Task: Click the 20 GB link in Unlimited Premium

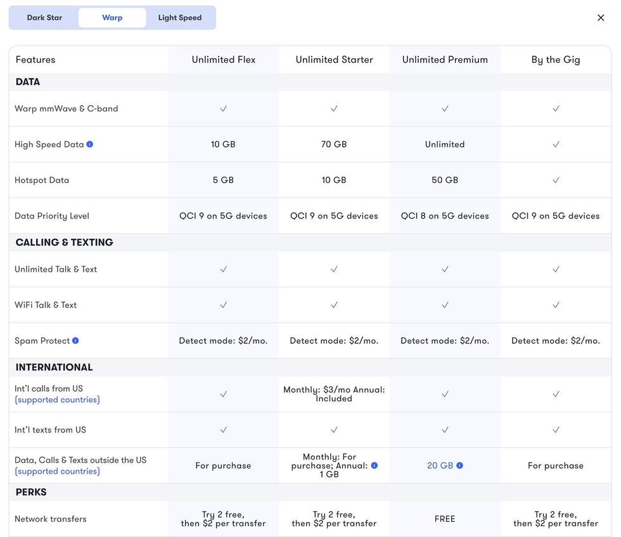Action: click(x=440, y=465)
